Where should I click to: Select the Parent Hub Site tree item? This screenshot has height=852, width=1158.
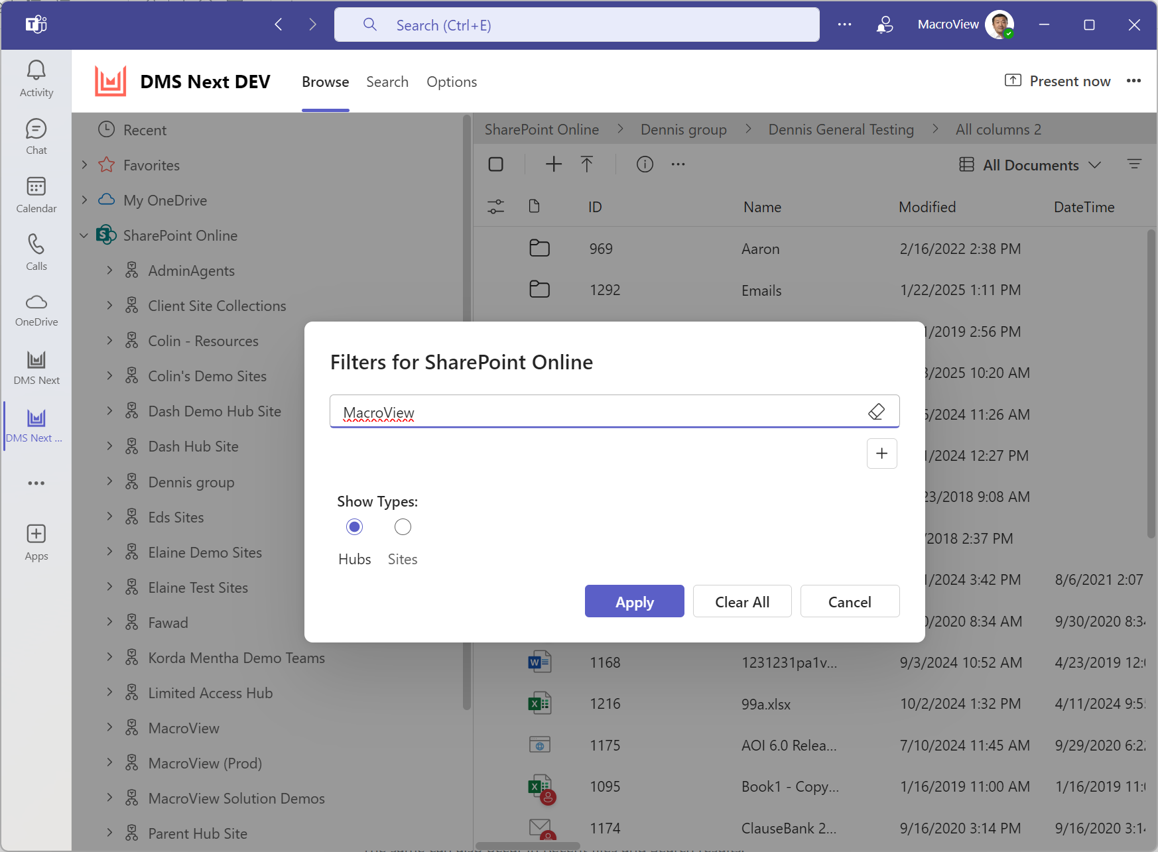tap(198, 833)
